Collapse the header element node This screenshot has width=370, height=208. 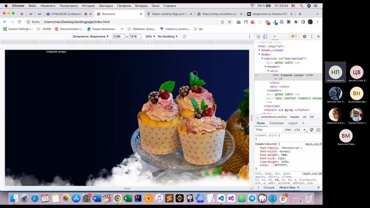[265, 67]
